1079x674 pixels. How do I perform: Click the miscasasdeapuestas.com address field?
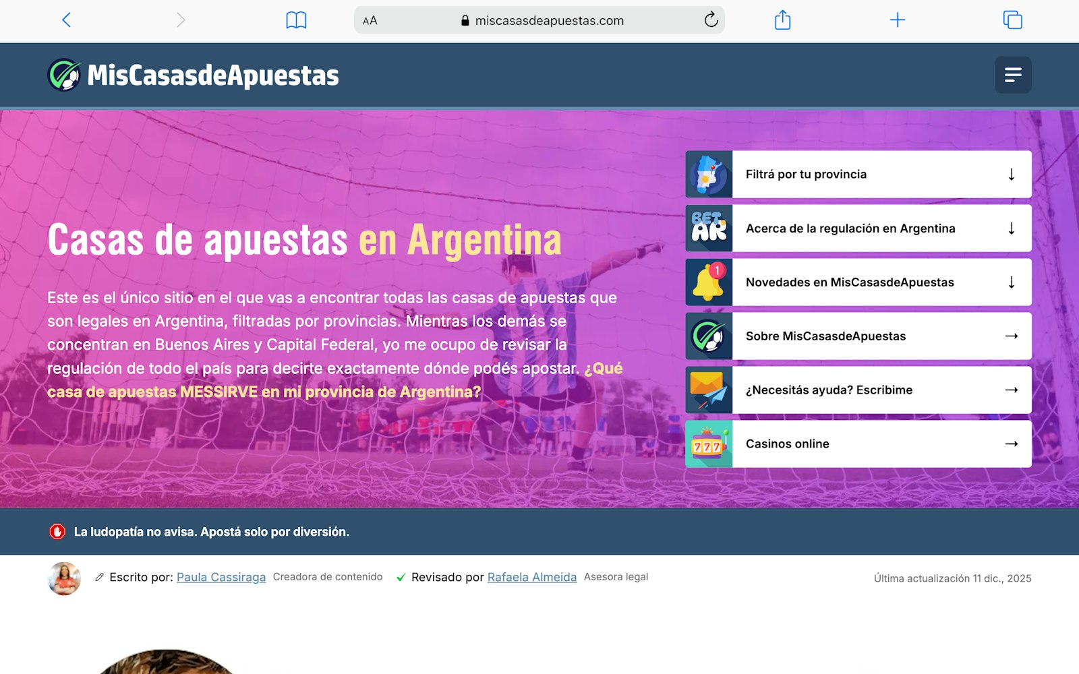pyautogui.click(x=549, y=21)
